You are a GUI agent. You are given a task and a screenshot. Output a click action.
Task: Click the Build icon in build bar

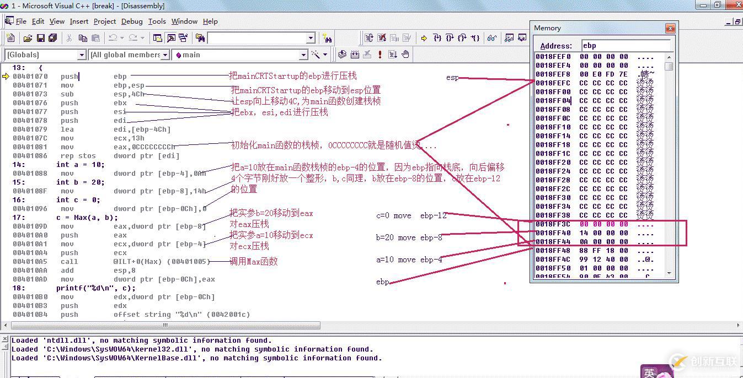355,55
